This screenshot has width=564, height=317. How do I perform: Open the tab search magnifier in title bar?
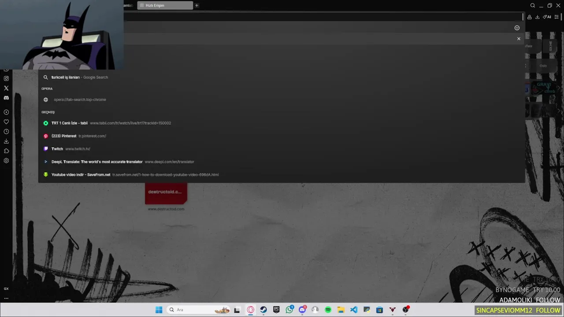pos(533,6)
